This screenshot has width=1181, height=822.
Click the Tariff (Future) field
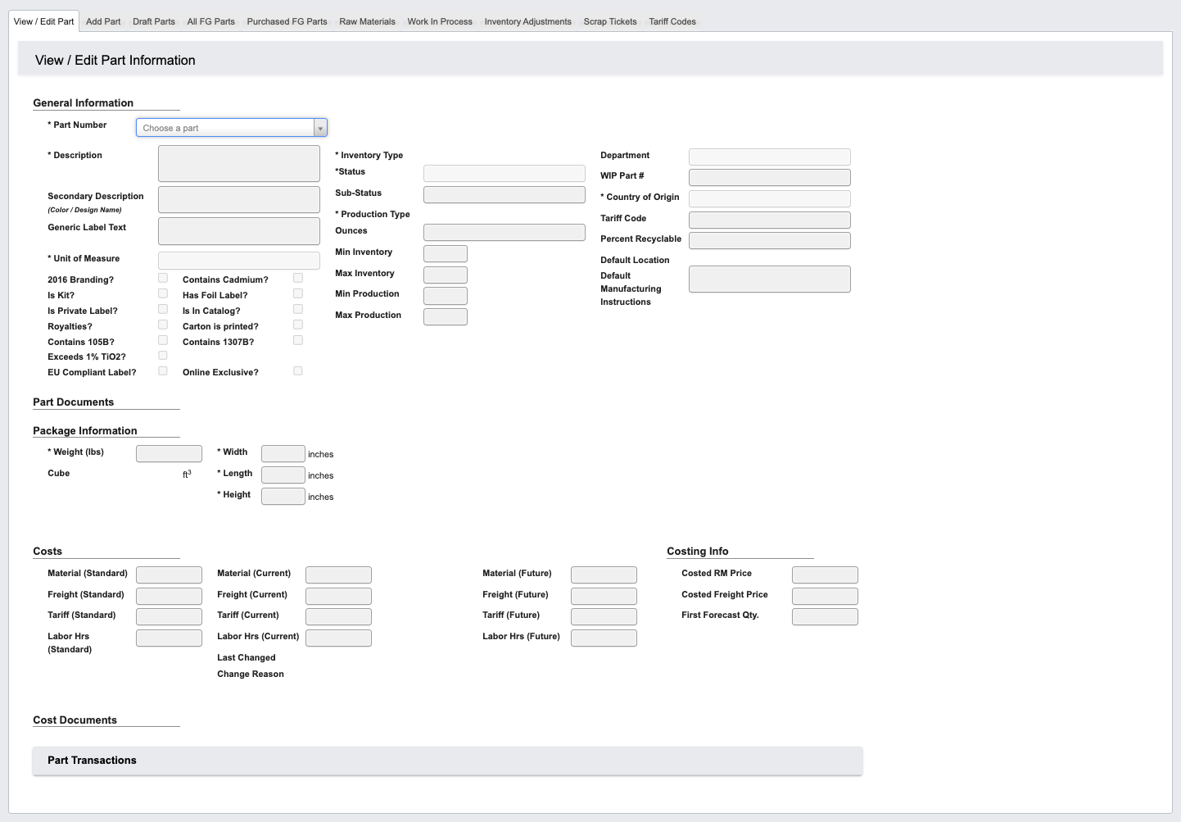click(604, 616)
